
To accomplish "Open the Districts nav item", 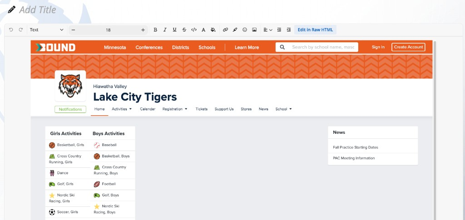I will (181, 47).
